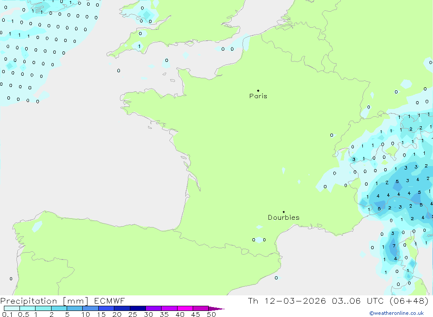Pick the legend swatch between 20 and 25
The width and height of the screenshot is (433, 317).
click(122, 308)
